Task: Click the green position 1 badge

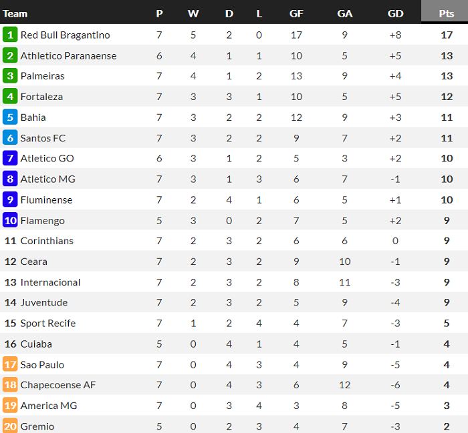Action: (x=10, y=35)
